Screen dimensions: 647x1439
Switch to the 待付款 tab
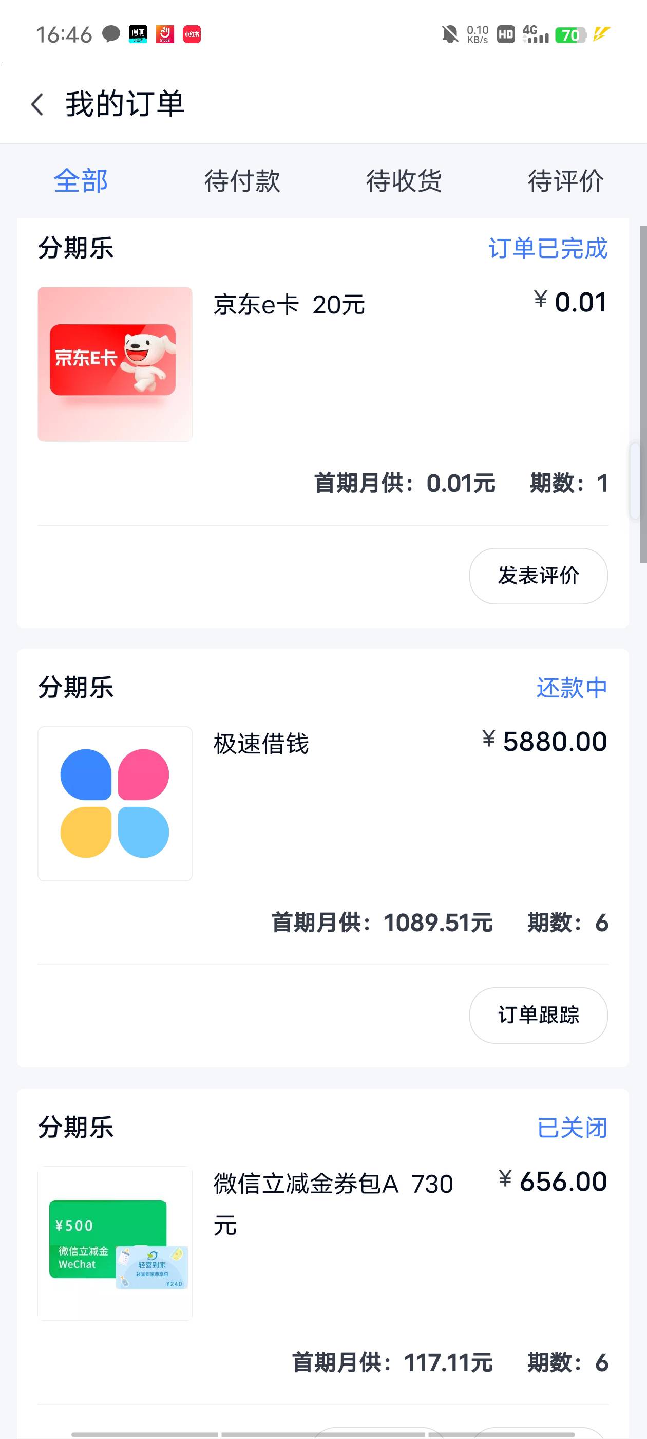[x=242, y=181]
